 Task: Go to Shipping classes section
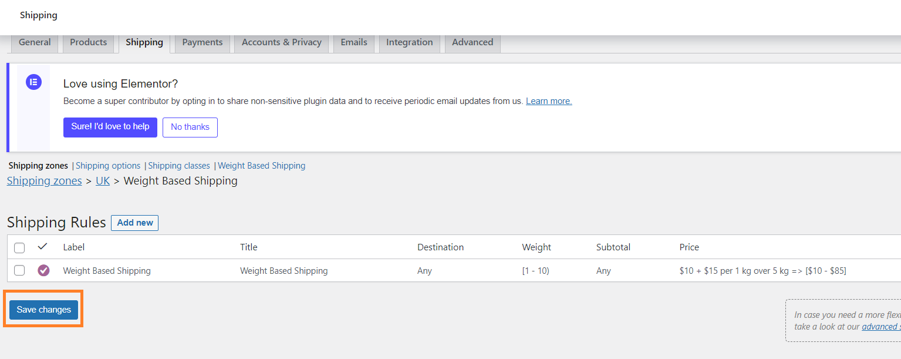179,166
